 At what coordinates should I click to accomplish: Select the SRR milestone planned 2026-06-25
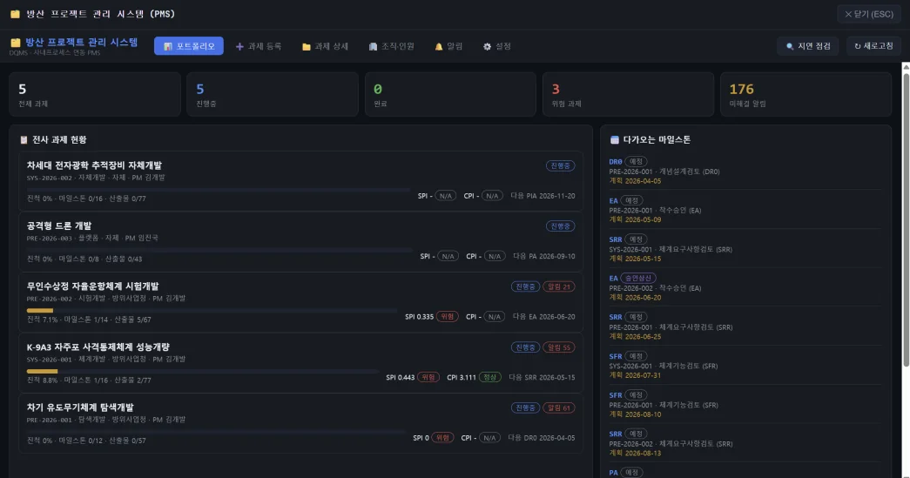(745, 327)
